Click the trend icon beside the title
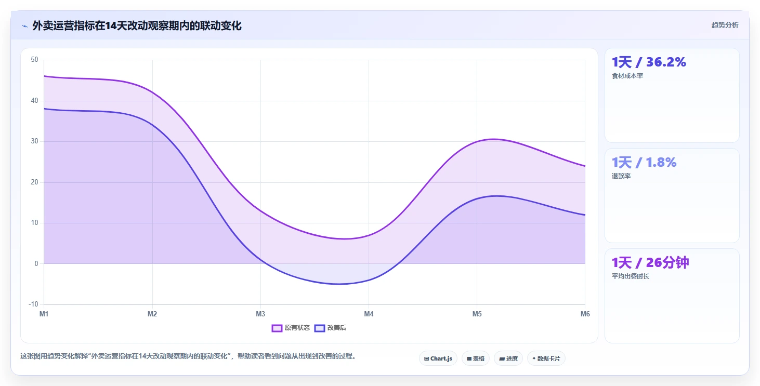760x386 pixels. [x=24, y=25]
